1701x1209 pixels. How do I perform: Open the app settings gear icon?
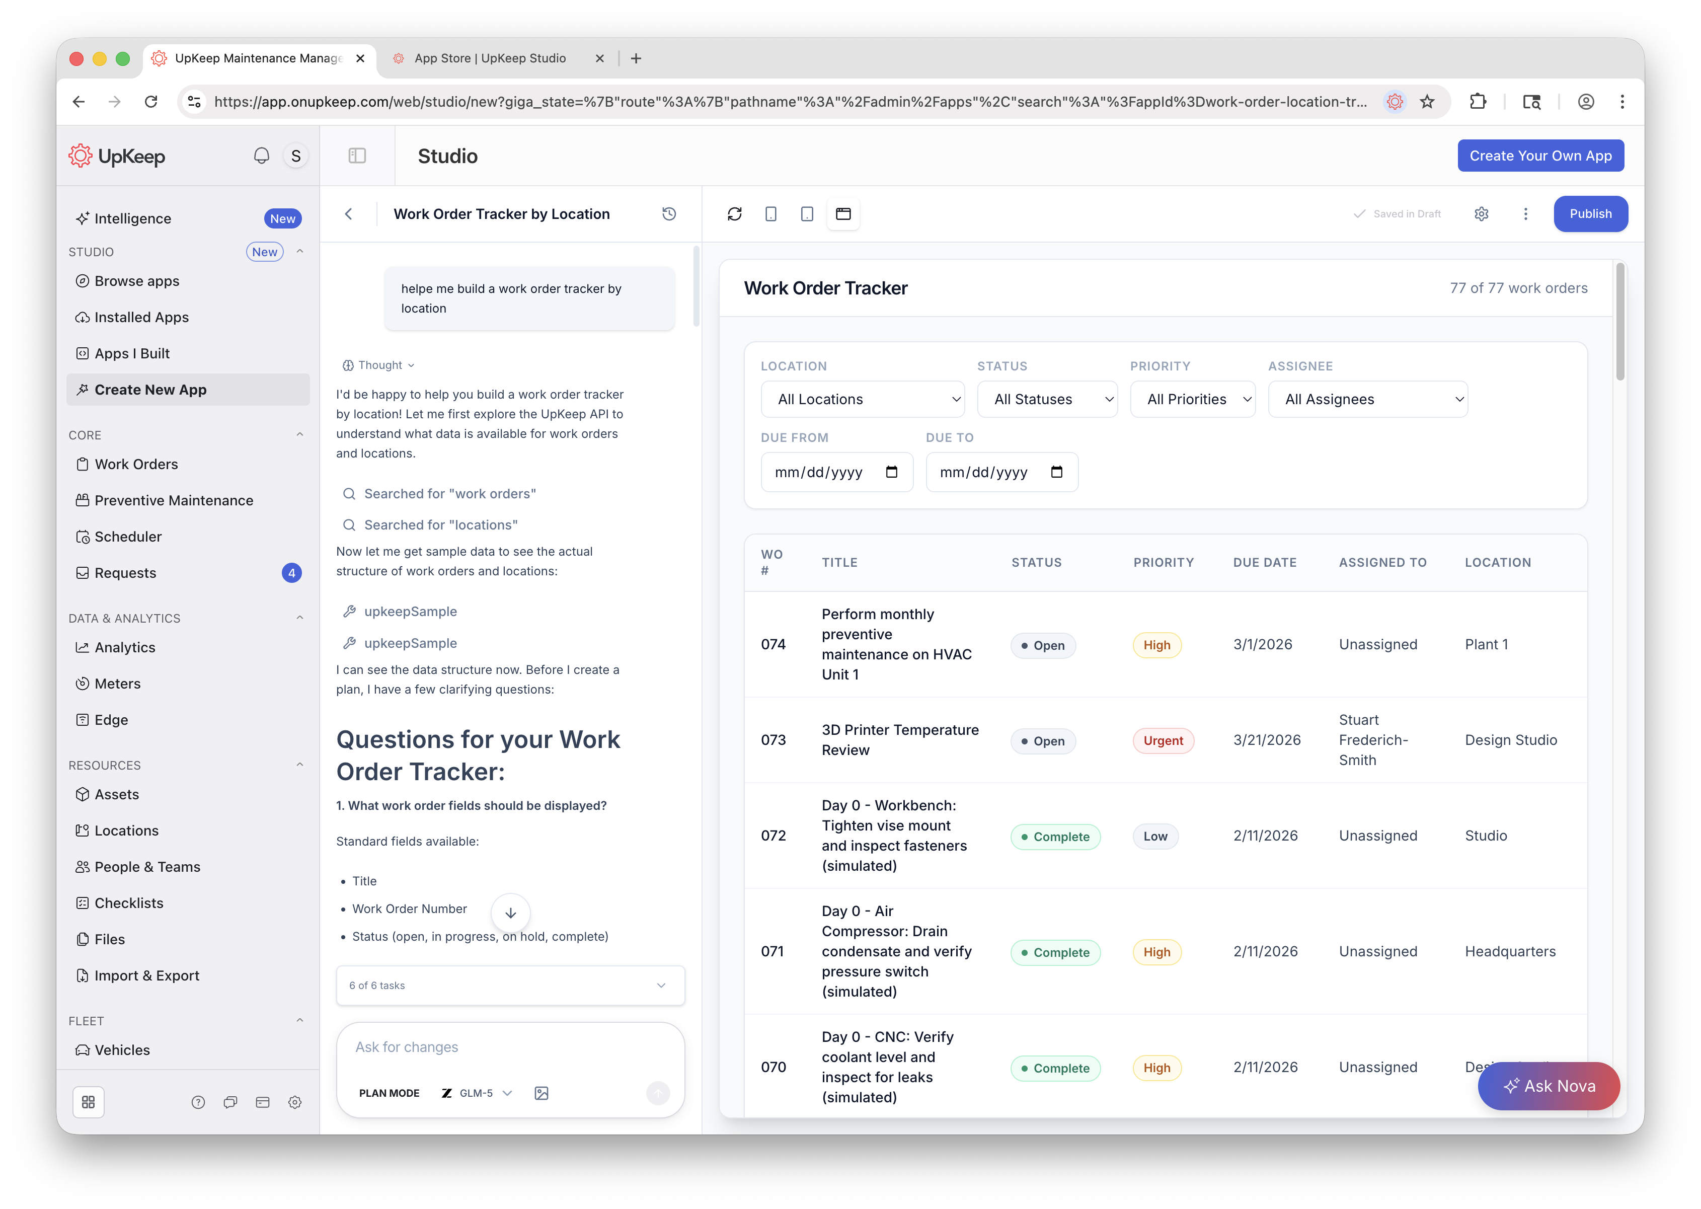coord(1481,213)
